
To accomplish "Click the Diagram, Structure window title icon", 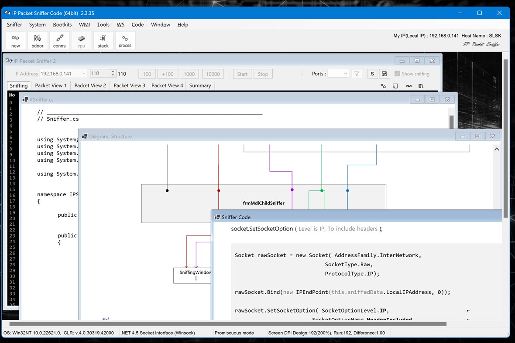I will pyautogui.click(x=85, y=136).
